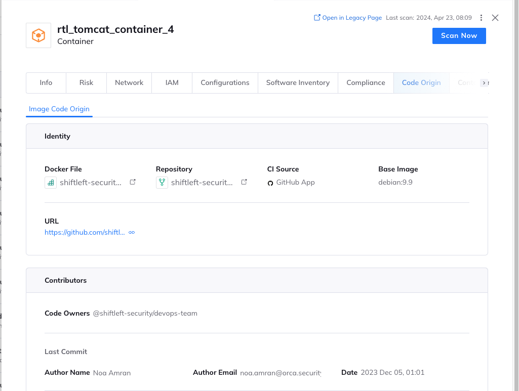Click the Open in Legacy Page link

pos(352,18)
